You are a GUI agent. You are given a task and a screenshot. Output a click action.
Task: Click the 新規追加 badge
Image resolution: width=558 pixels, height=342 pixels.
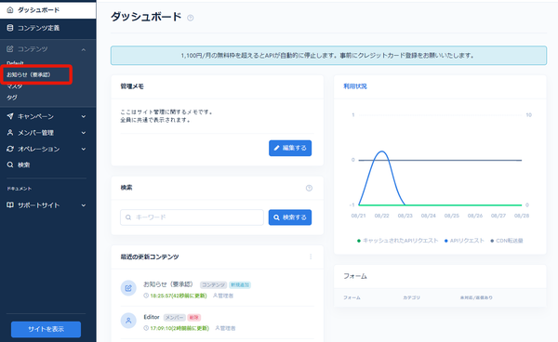[240, 285]
